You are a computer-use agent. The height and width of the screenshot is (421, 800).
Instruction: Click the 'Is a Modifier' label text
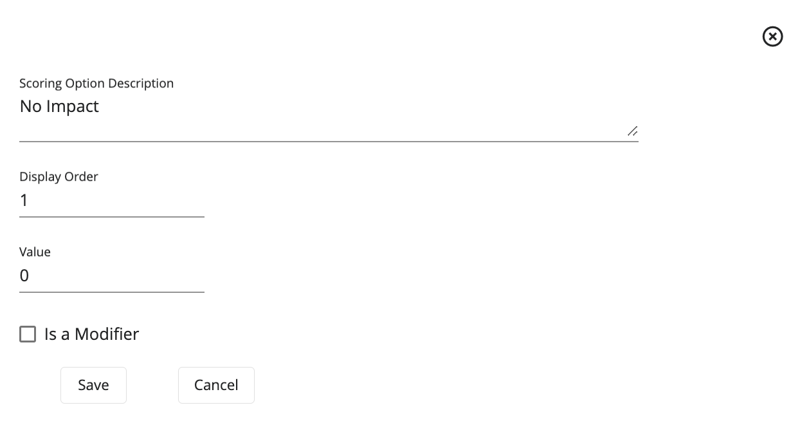[x=90, y=334]
